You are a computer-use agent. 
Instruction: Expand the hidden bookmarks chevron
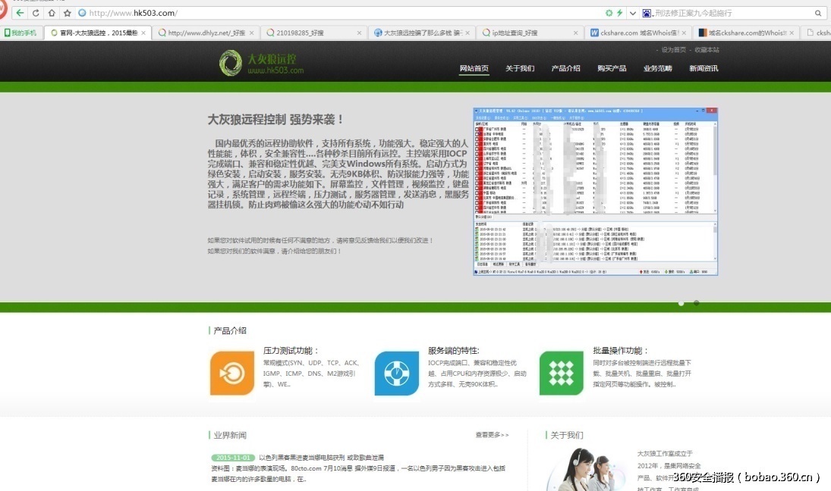[632, 13]
